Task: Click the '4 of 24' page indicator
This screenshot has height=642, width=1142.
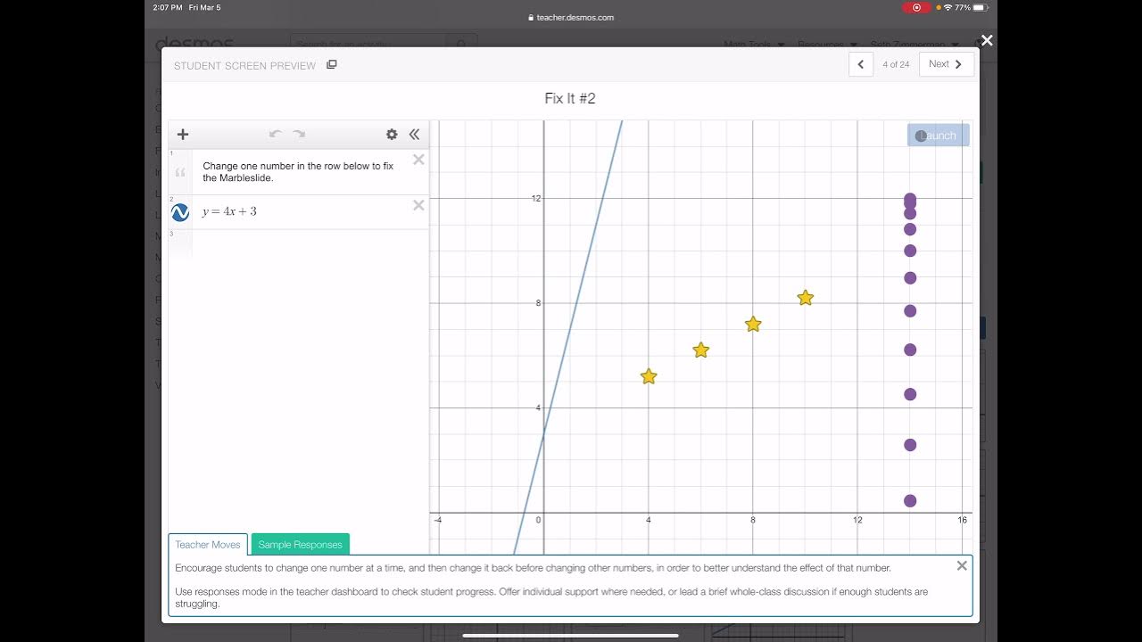Action: coord(896,64)
